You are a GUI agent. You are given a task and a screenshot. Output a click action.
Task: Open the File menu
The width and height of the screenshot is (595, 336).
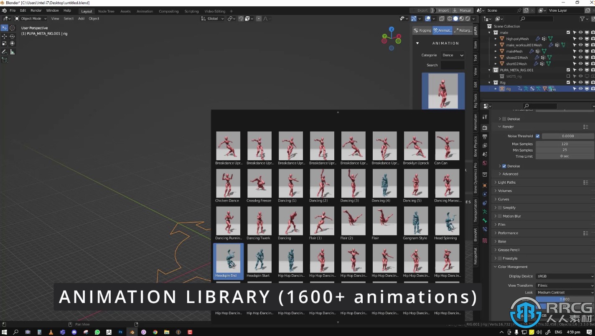pyautogui.click(x=13, y=10)
